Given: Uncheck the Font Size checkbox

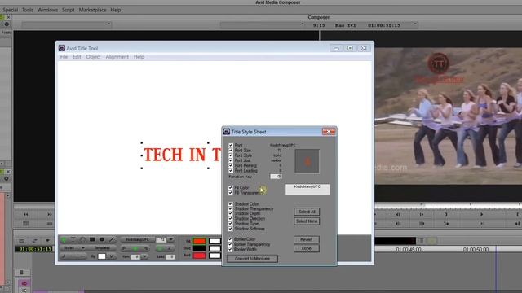Looking at the screenshot, I should coord(230,150).
